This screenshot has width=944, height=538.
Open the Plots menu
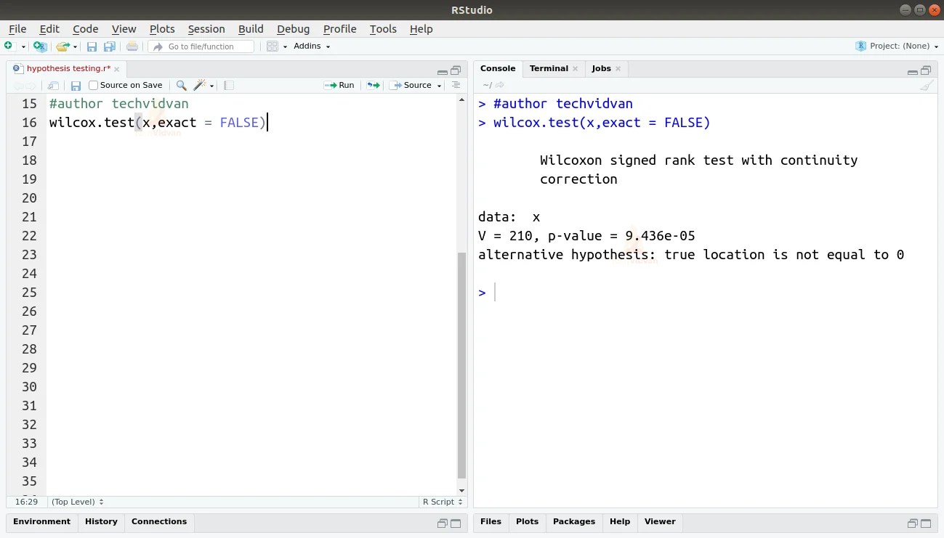162,28
